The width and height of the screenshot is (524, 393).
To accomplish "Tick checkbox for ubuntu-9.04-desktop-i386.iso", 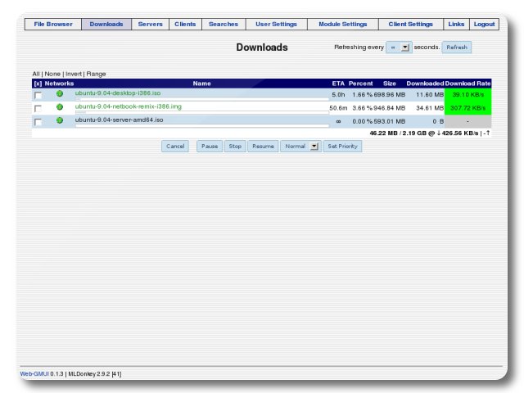I will click(38, 95).
